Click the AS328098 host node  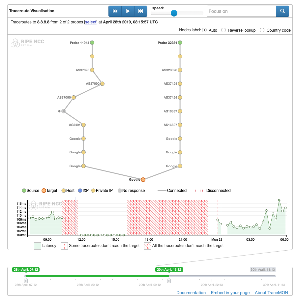180,70
